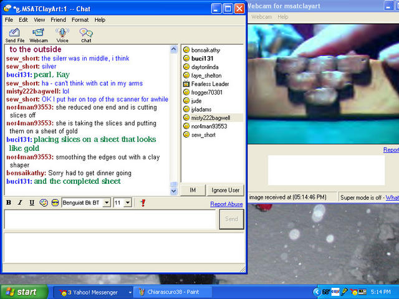Open the Help menu in webcam window
This screenshot has width=399, height=299.
(282, 17)
